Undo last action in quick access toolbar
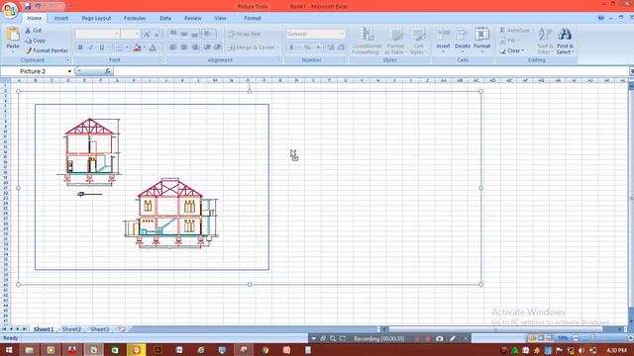 38,6
